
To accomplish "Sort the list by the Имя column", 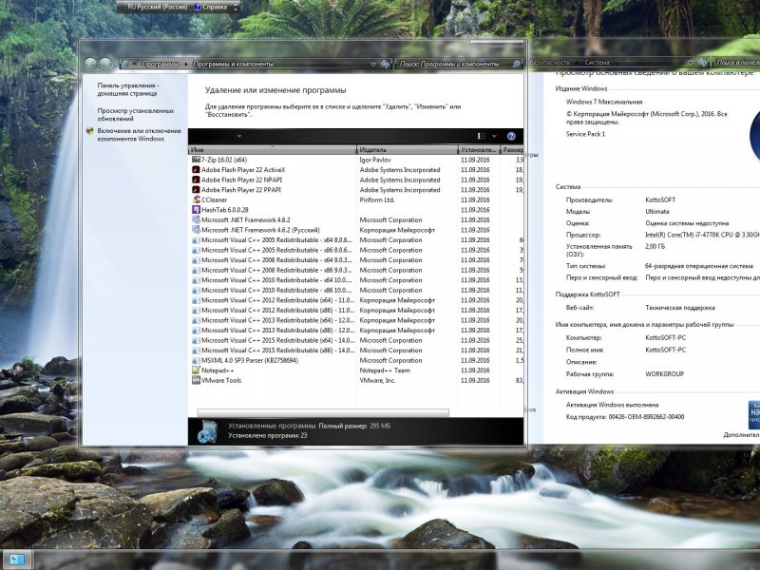I will click(x=273, y=150).
